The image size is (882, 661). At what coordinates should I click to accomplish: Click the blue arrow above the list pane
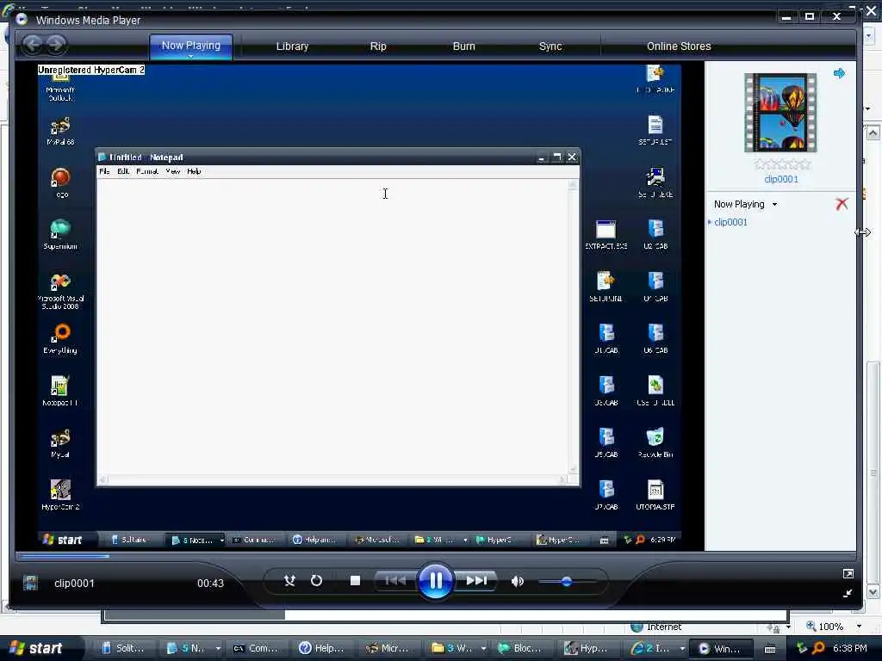tap(839, 73)
